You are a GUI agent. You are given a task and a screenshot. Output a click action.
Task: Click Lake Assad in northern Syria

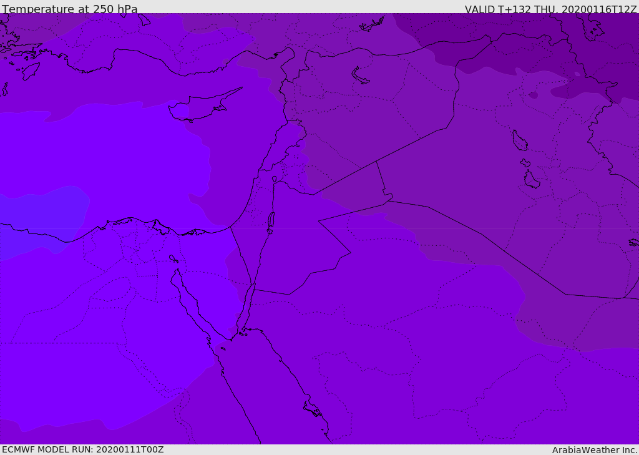361,76
